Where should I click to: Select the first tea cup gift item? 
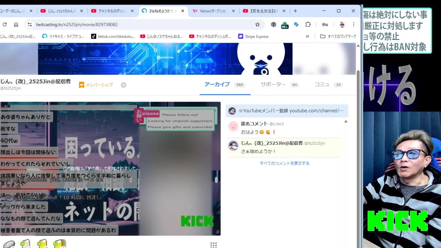(25, 244)
